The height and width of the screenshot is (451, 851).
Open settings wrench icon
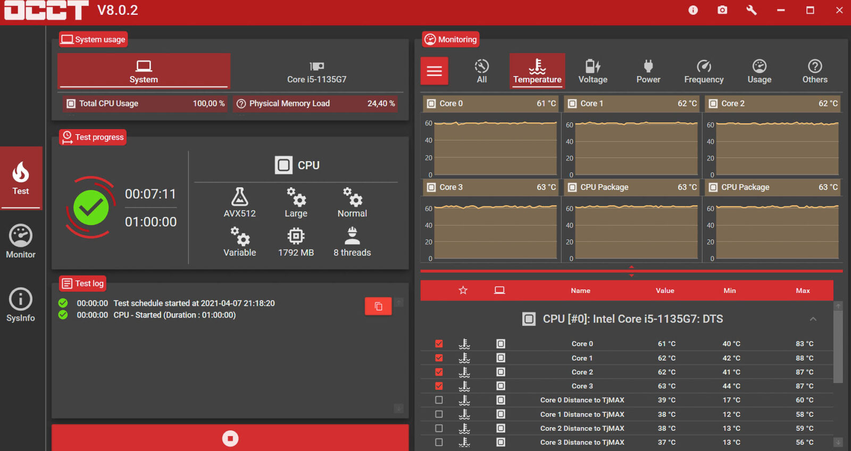click(752, 10)
